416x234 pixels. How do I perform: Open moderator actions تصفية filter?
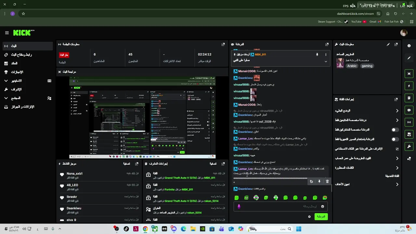coord(213,164)
